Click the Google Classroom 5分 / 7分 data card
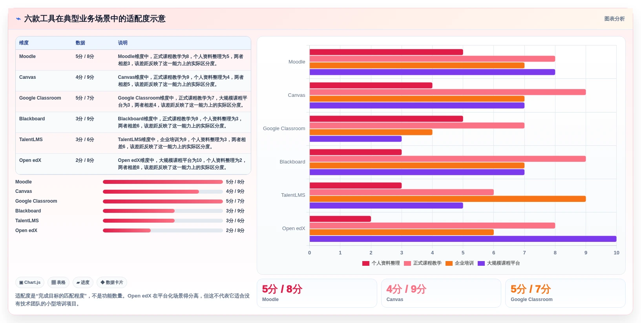This screenshot has width=641, height=323. 565,293
